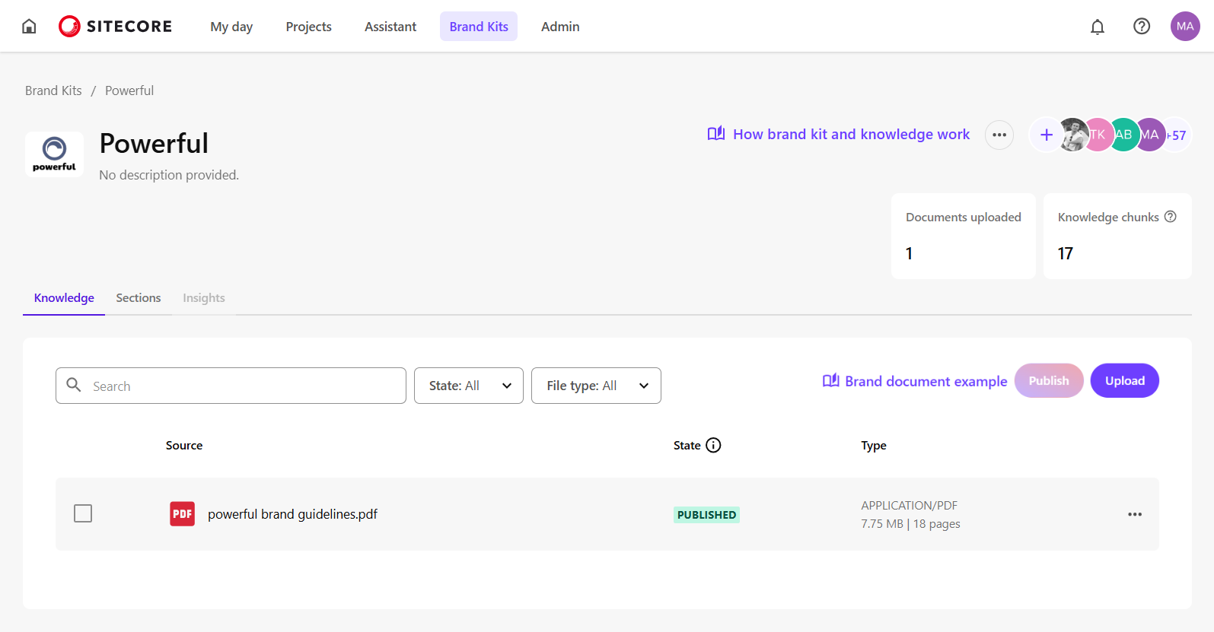Click the TK member avatar
This screenshot has height=632, width=1214.
[x=1098, y=135]
